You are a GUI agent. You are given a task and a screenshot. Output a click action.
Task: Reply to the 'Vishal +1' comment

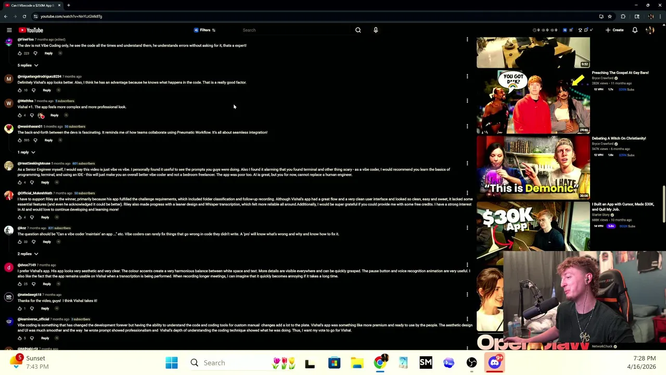54,115
